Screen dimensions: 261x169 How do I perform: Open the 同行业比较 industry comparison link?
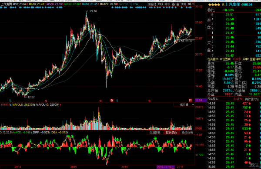252,99
